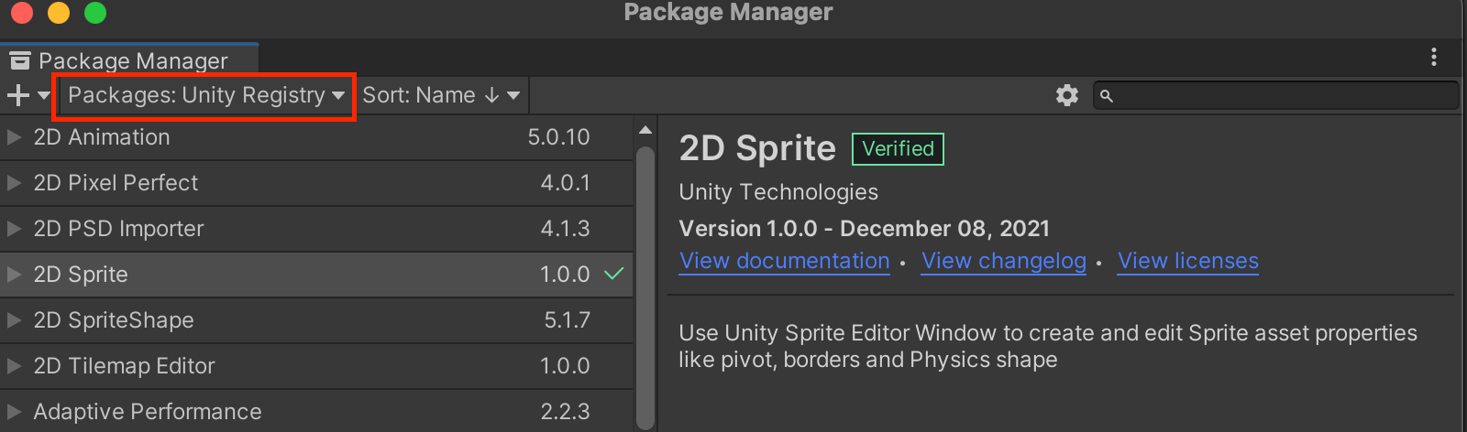
Task: Open the dropdown arrow beside the plus icon
Action: 43,96
